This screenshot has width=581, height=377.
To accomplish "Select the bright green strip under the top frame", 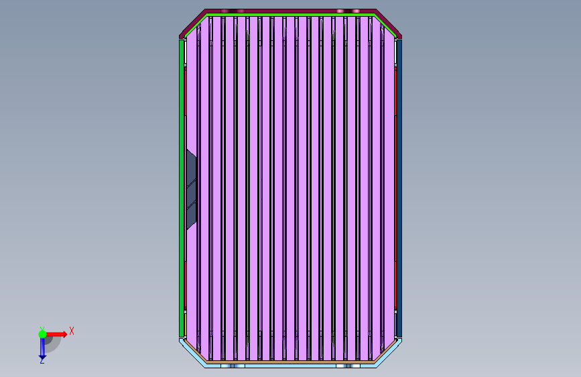I will tap(291, 15).
